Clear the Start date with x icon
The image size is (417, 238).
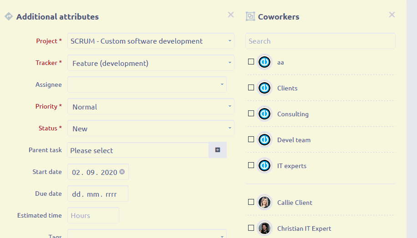click(x=122, y=172)
